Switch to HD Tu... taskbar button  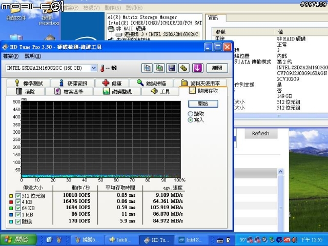point(157,240)
